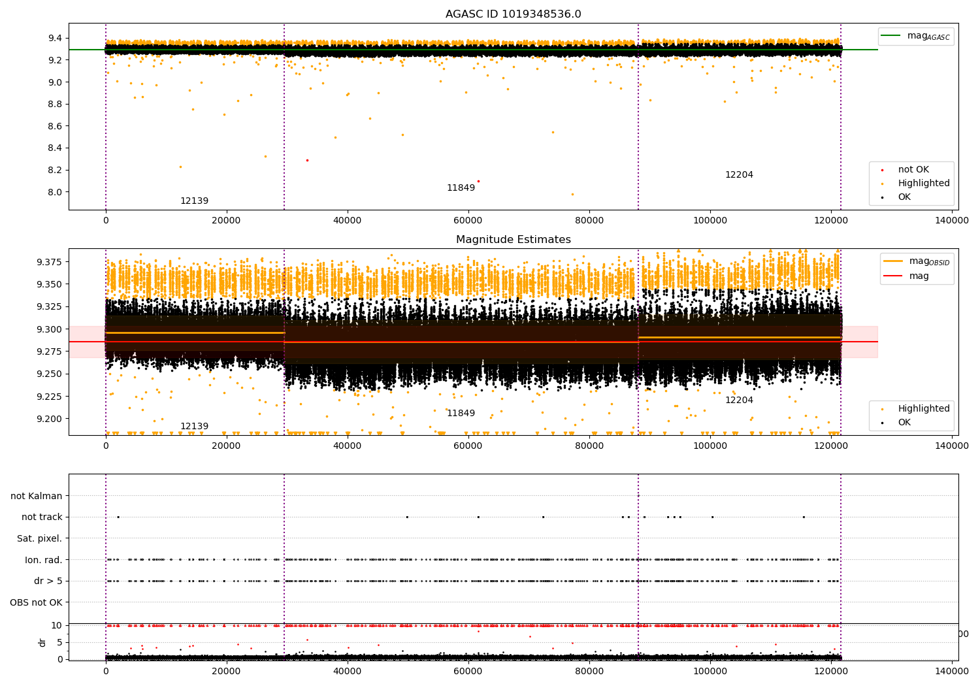
Task: Click the 'OBS not OK' row label
Action: coord(37,603)
